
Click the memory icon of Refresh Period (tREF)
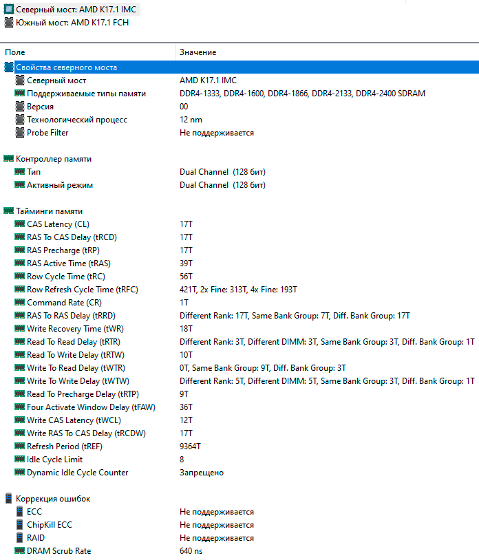point(20,446)
